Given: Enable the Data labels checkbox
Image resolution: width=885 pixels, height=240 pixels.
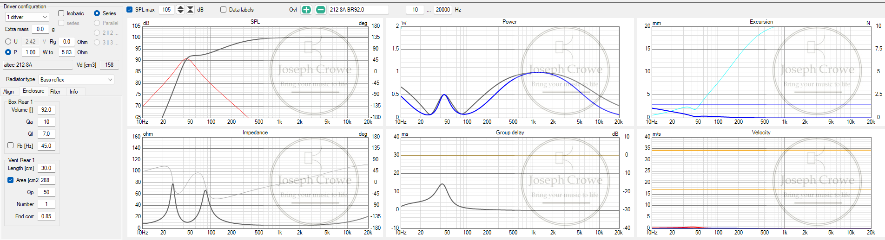Looking at the screenshot, I should tap(224, 10).
